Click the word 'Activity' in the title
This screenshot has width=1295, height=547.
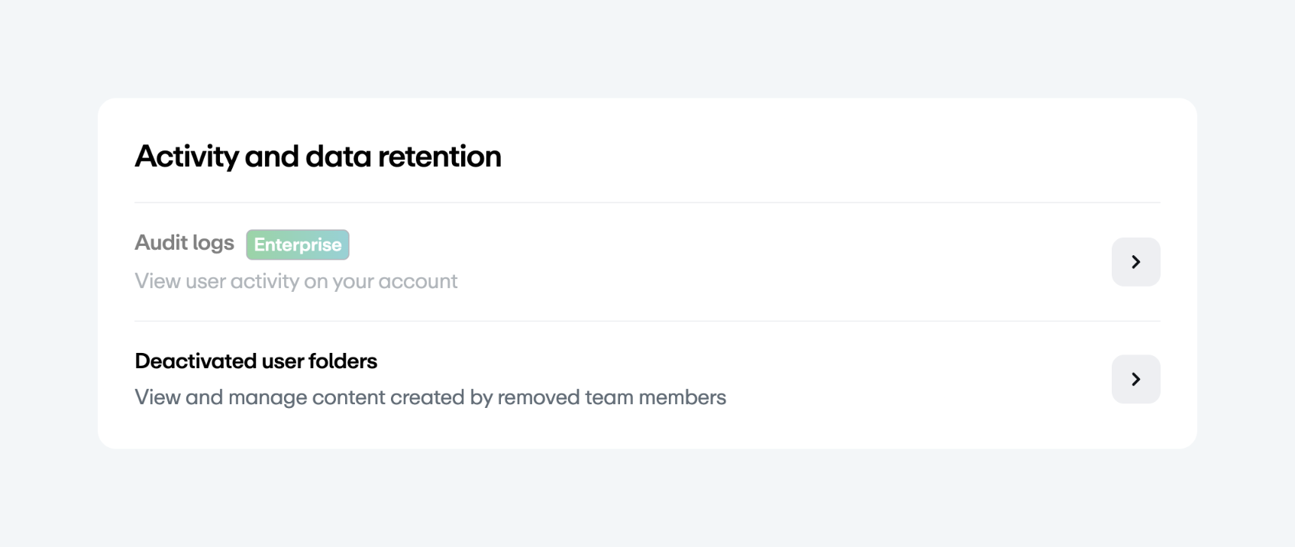[x=186, y=157]
